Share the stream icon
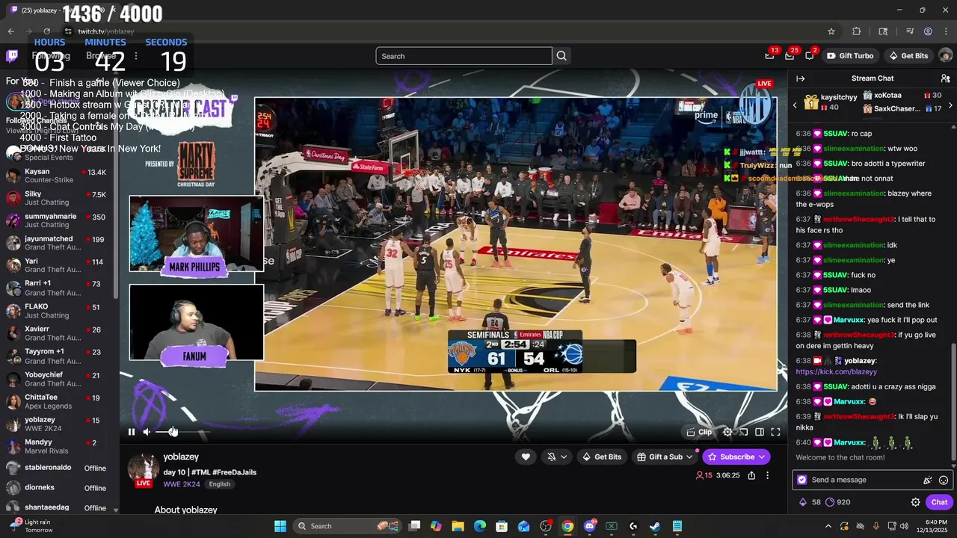The image size is (957, 538). click(751, 475)
